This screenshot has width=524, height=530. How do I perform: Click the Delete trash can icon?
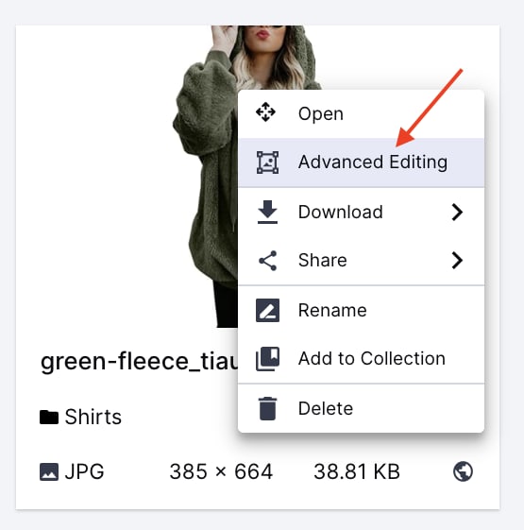(x=267, y=408)
